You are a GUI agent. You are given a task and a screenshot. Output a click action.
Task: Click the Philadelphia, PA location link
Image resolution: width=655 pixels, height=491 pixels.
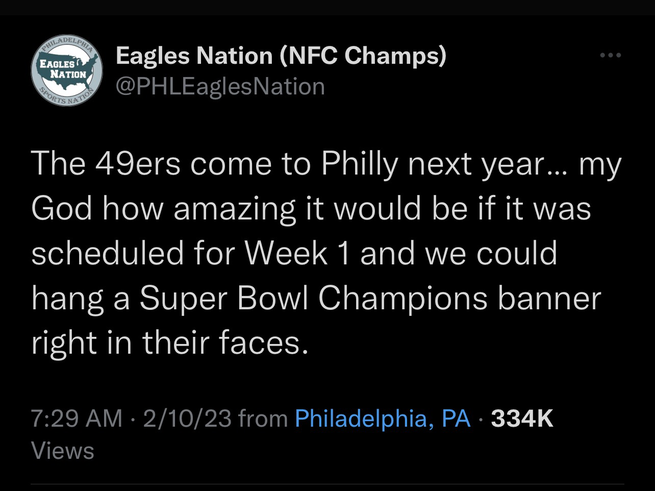(383, 419)
